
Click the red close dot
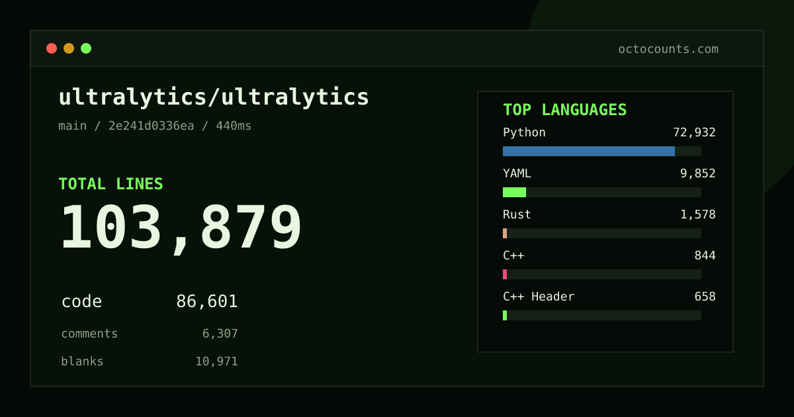pos(52,48)
